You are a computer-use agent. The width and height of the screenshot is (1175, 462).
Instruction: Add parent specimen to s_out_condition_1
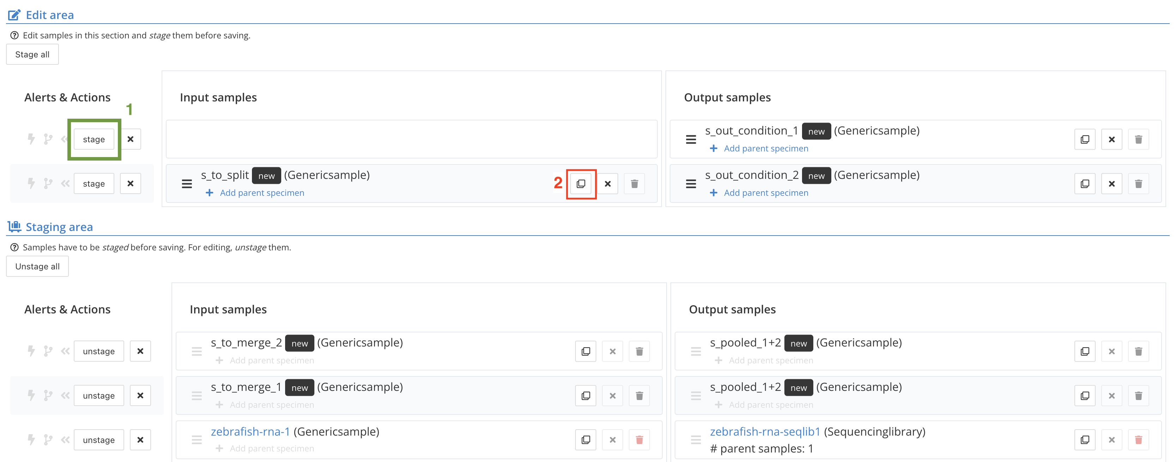(x=759, y=149)
